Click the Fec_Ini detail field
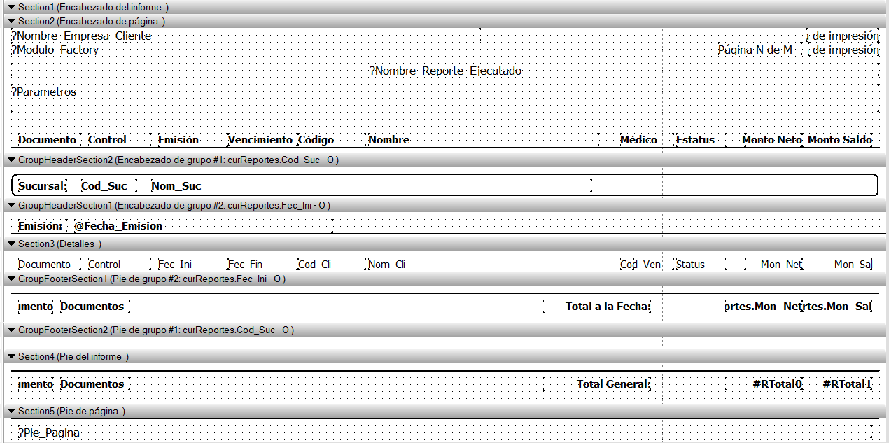889x443 pixels. 190,265
